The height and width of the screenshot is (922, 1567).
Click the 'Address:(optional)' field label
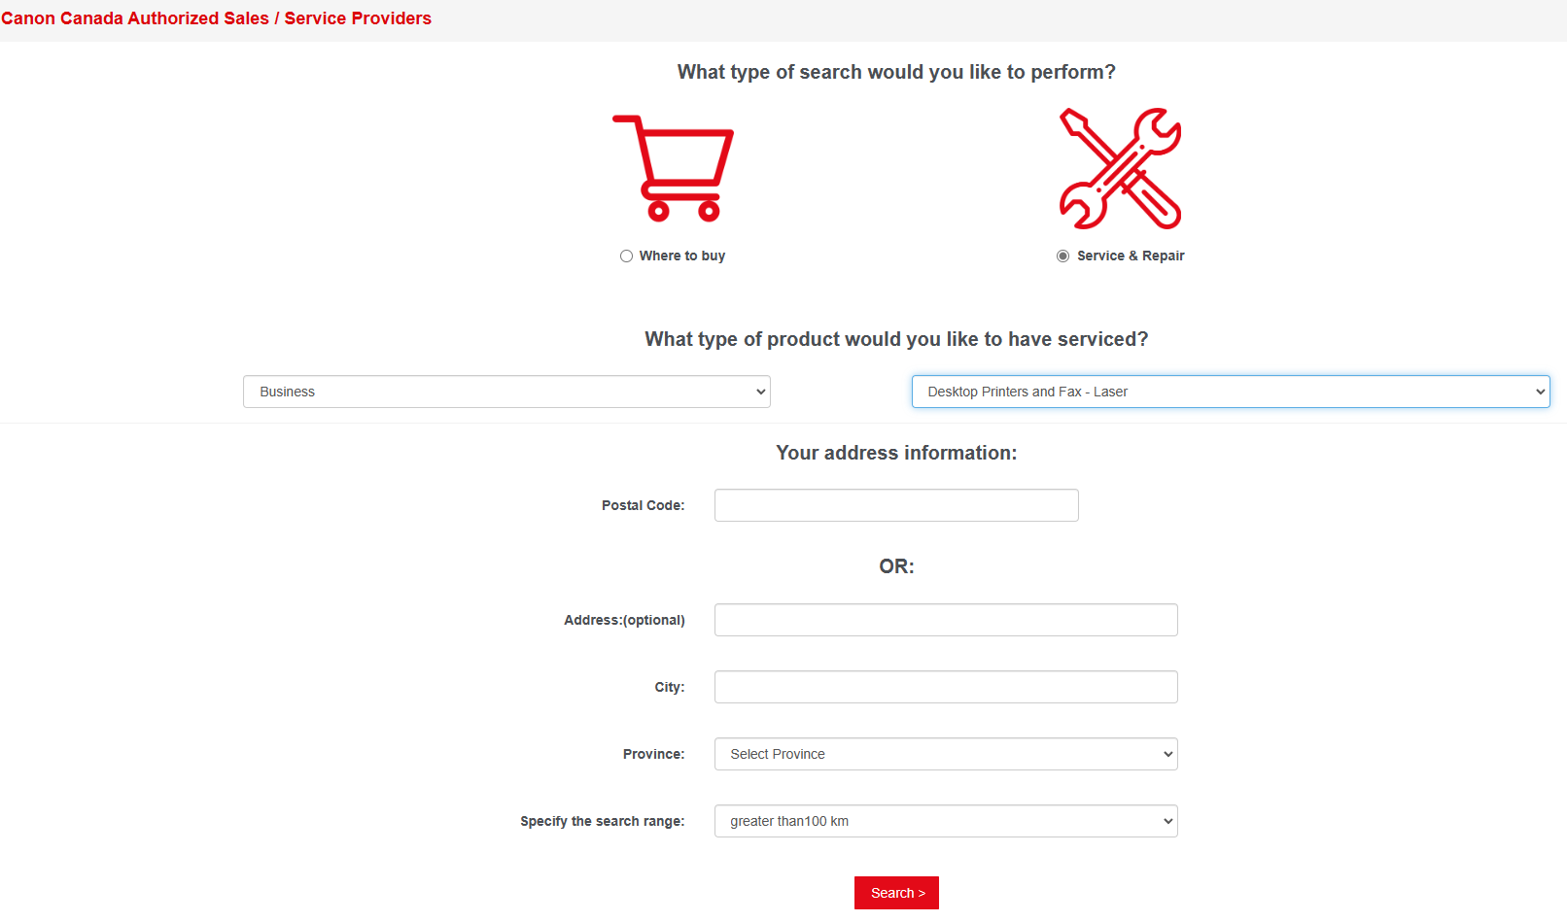[624, 620]
